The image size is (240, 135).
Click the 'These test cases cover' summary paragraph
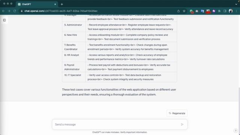coord(119,92)
